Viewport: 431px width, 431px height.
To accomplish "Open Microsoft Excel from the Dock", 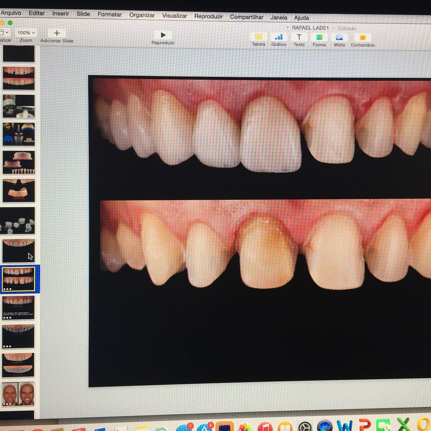I will [x=404, y=424].
